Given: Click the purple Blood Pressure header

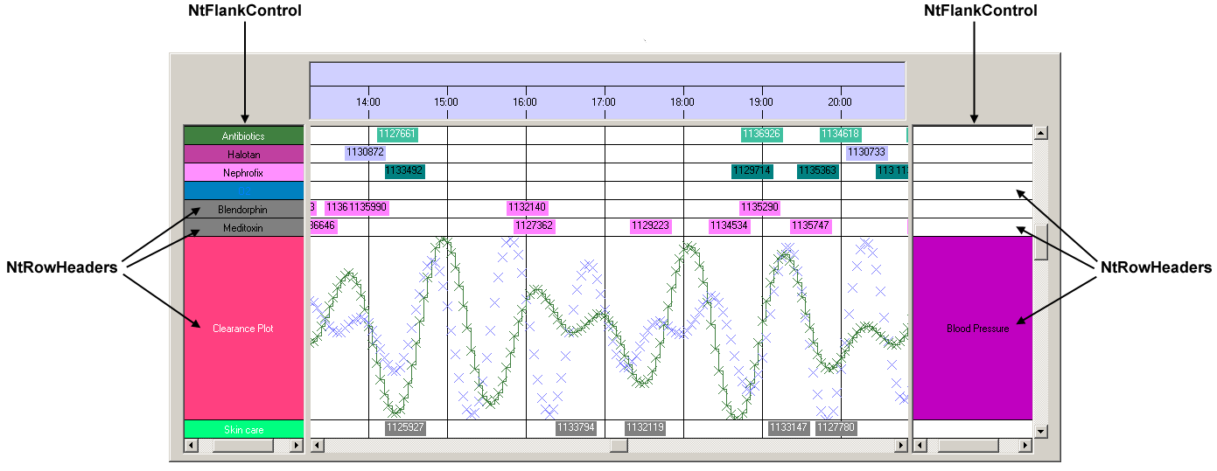Looking at the screenshot, I should coord(973,329).
